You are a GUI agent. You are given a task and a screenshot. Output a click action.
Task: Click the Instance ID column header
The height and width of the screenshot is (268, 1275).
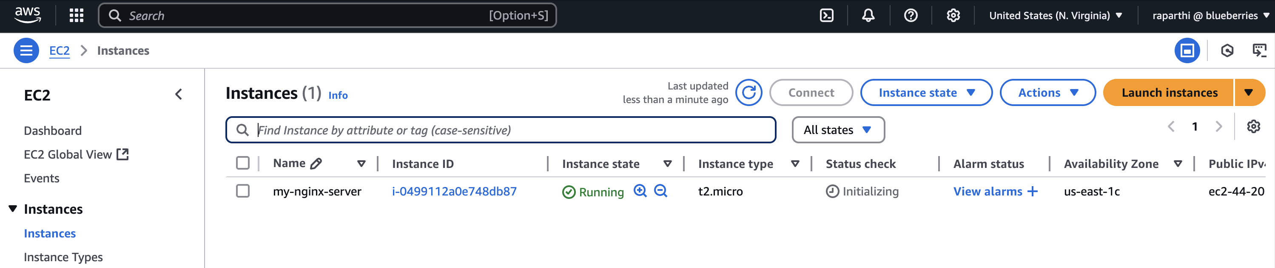(422, 164)
